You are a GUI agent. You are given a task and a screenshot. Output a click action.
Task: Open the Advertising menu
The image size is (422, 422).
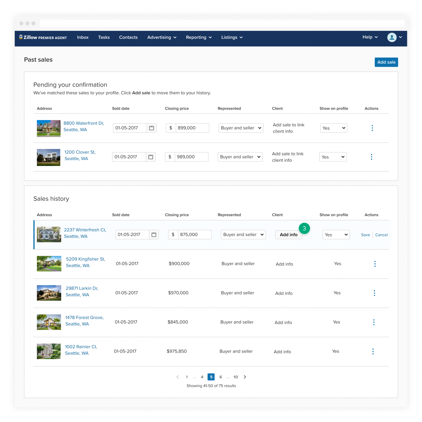tap(162, 37)
